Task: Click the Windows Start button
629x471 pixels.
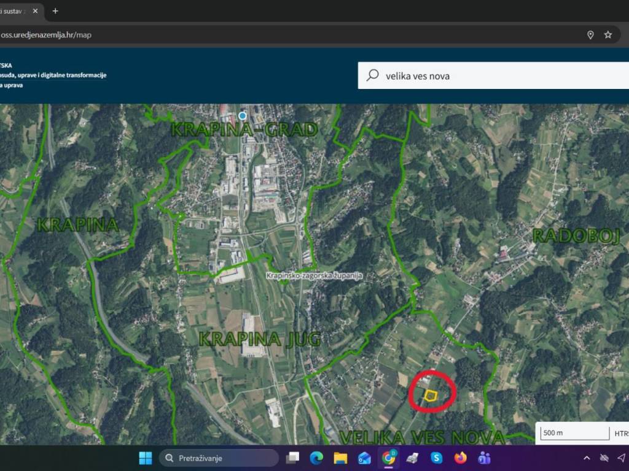Action: pyautogui.click(x=146, y=458)
